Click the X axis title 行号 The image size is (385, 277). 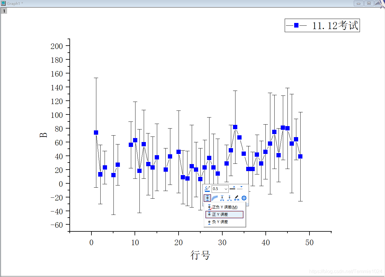tap(200, 255)
